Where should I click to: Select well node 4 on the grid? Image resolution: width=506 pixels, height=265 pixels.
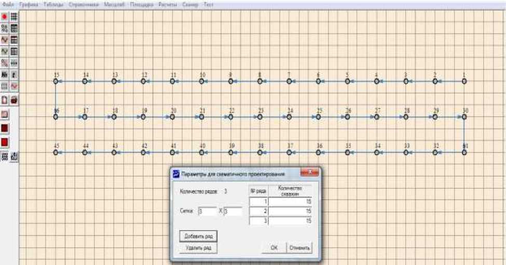pos(377,81)
